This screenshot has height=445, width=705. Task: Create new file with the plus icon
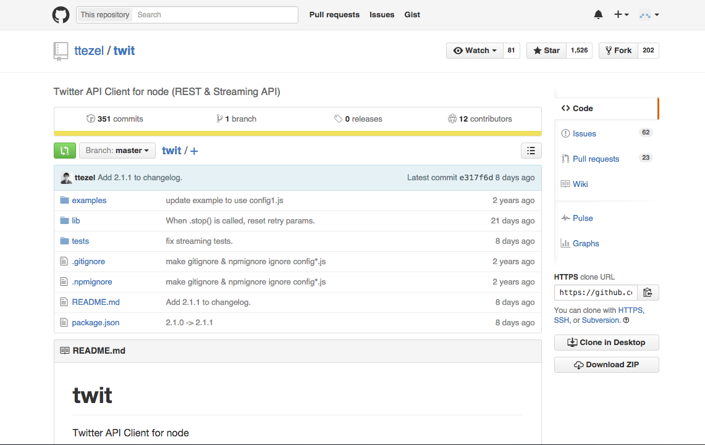[194, 151]
